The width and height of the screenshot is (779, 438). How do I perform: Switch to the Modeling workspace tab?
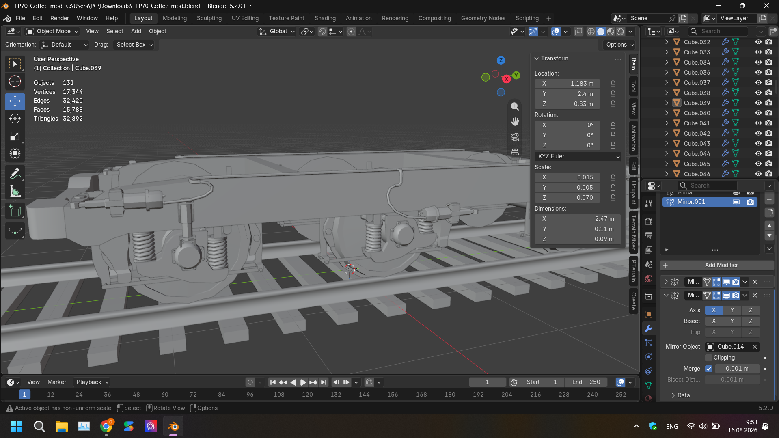(x=175, y=18)
